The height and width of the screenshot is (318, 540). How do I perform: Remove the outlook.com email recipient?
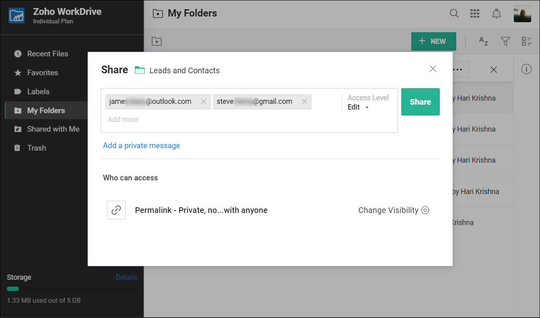pos(204,101)
